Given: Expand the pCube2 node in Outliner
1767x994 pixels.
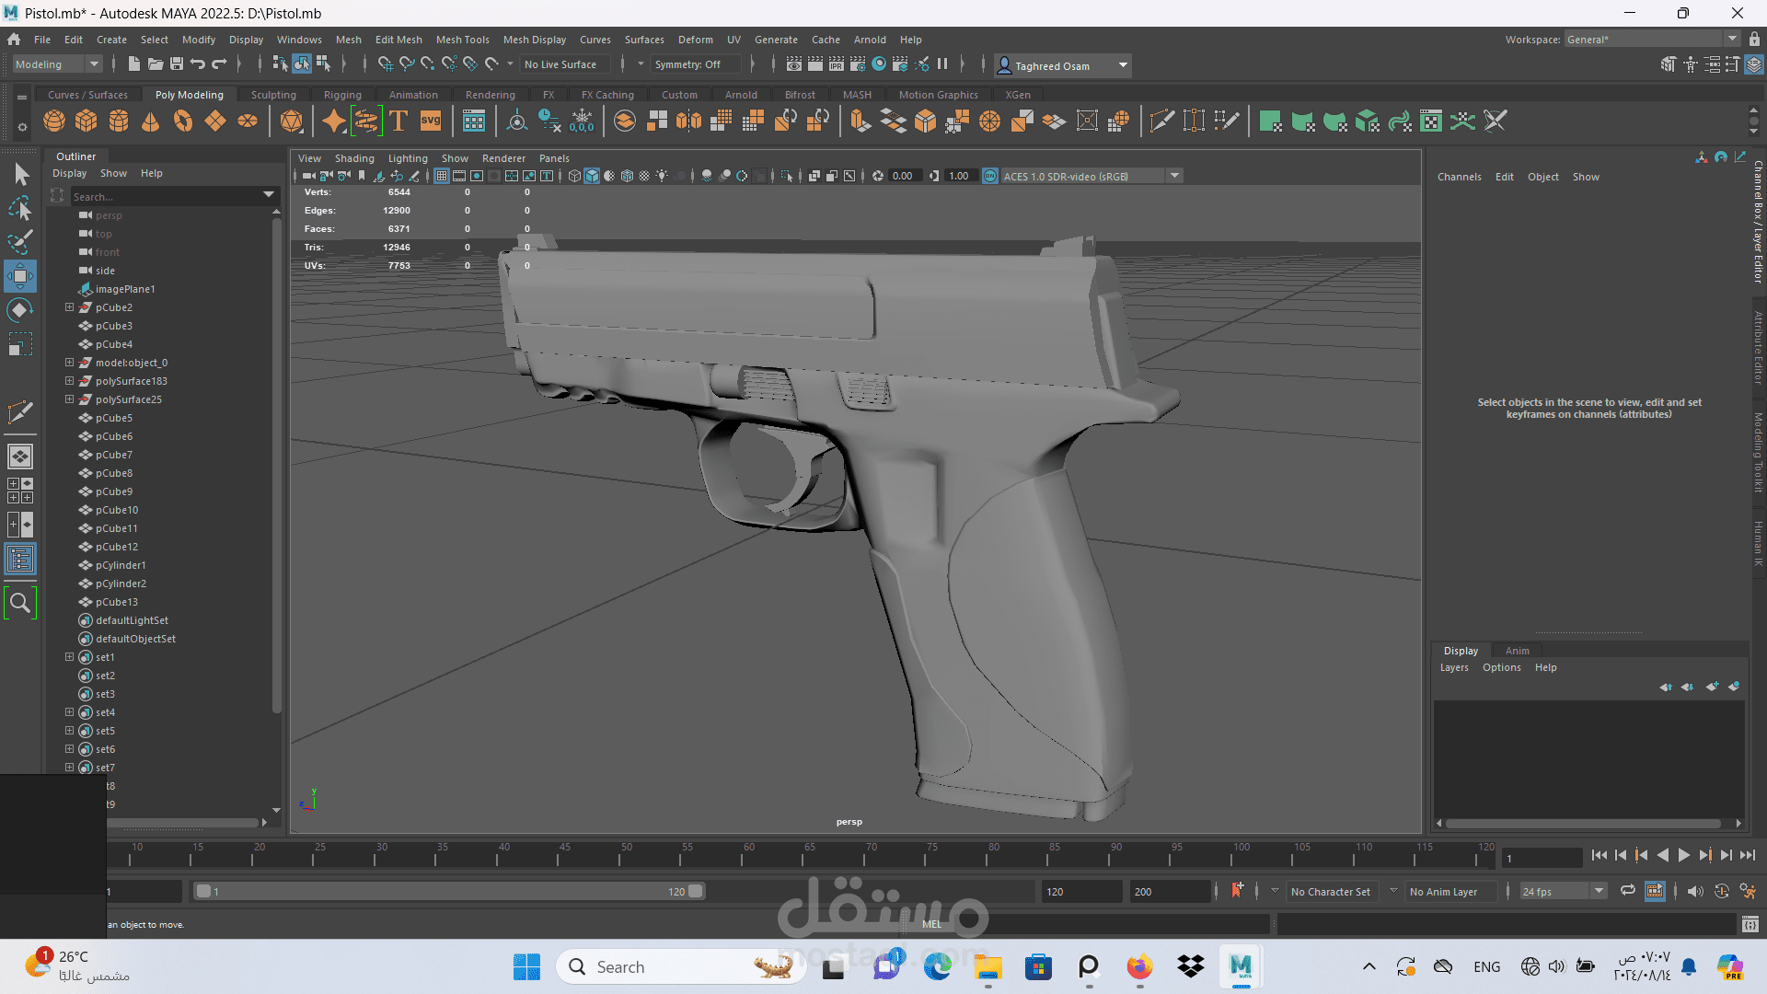Looking at the screenshot, I should pyautogui.click(x=69, y=307).
